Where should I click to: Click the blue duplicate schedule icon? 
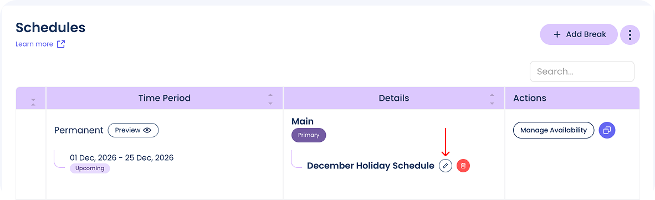[607, 130]
